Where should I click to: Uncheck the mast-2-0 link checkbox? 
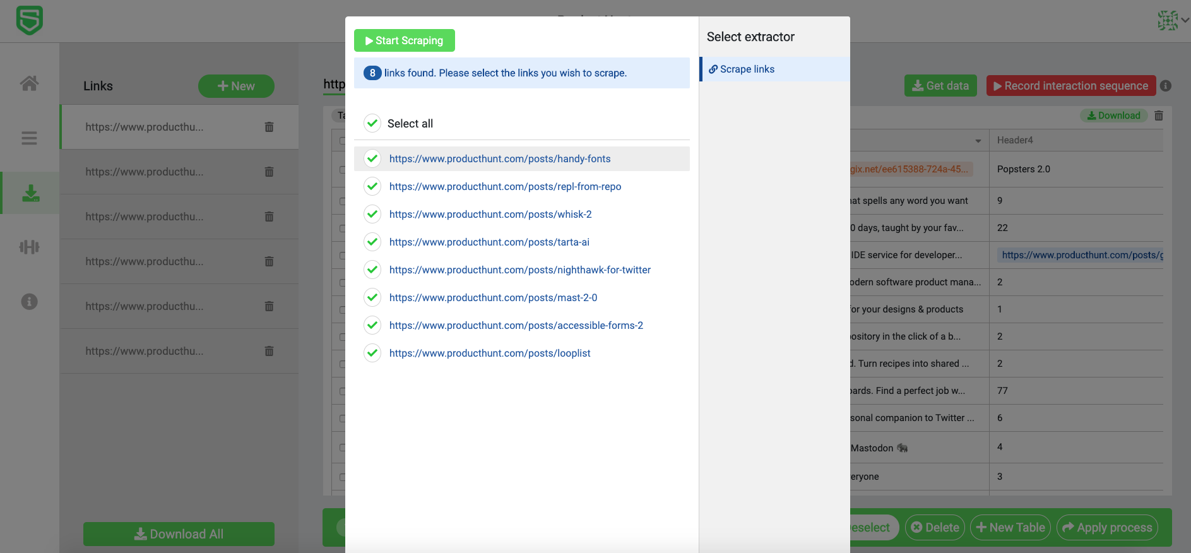[x=372, y=297]
